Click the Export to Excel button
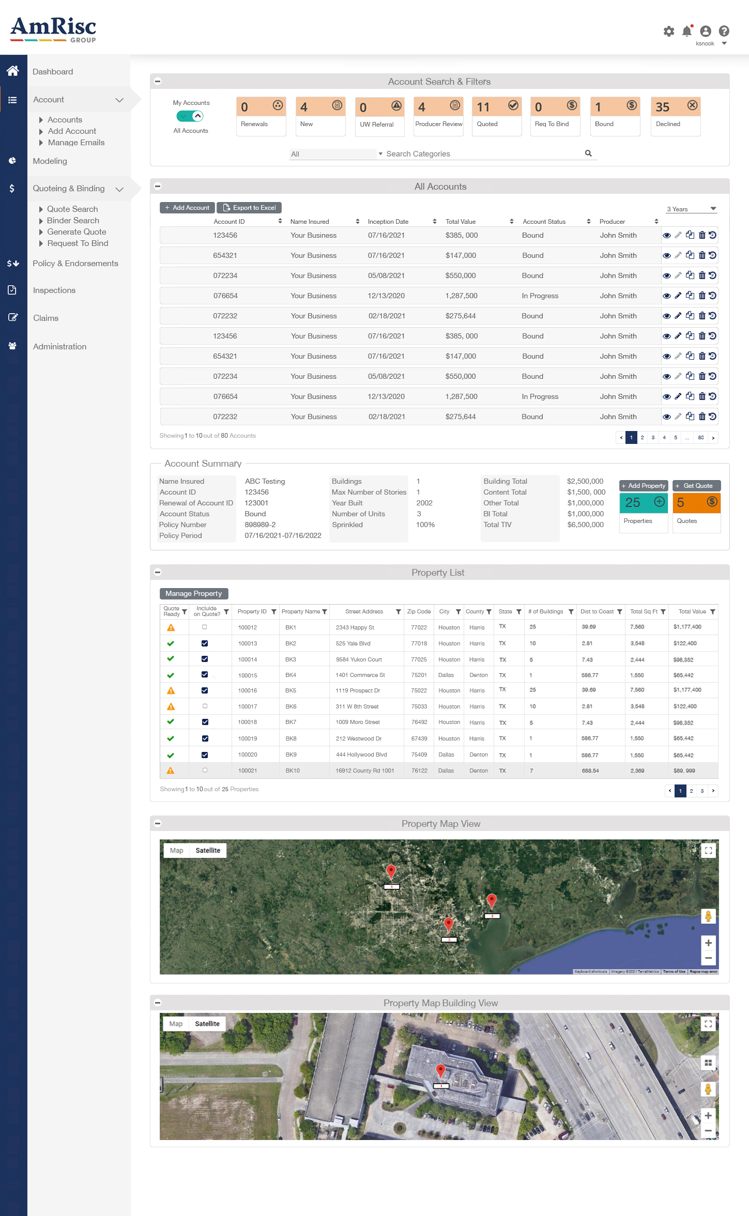 point(249,208)
